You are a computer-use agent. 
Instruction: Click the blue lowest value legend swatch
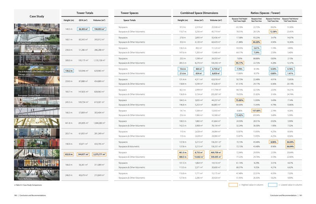[273, 185]
